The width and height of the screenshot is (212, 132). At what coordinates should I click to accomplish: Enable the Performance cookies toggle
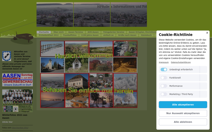coord(164,86)
